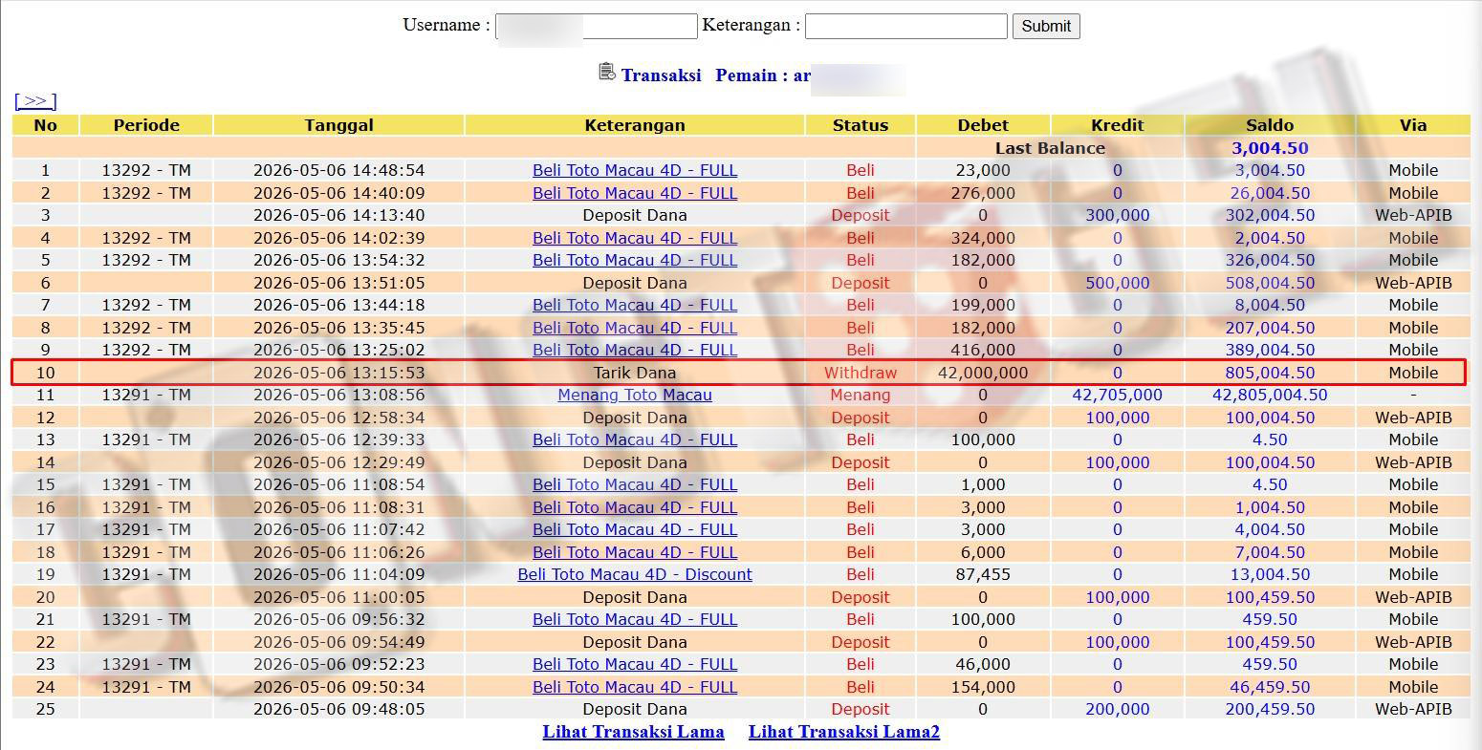Click the 13,004.50 balance value
This screenshot has height=750, width=1482.
click(x=1270, y=574)
